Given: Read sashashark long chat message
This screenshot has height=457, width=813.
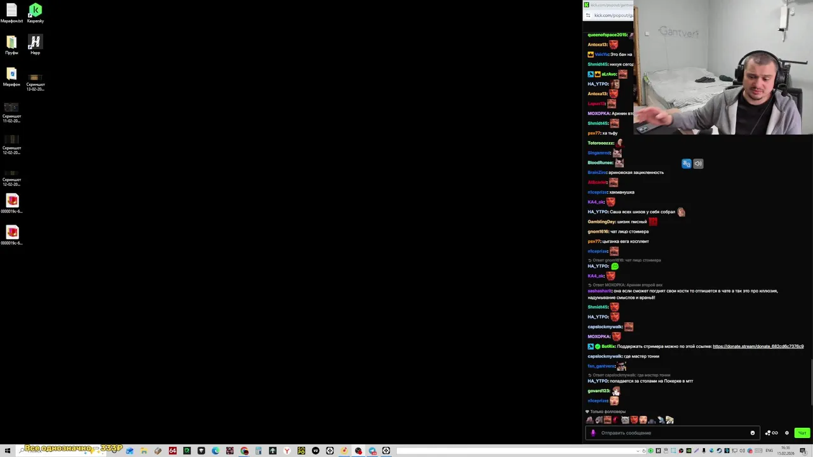Looking at the screenshot, I should point(683,294).
